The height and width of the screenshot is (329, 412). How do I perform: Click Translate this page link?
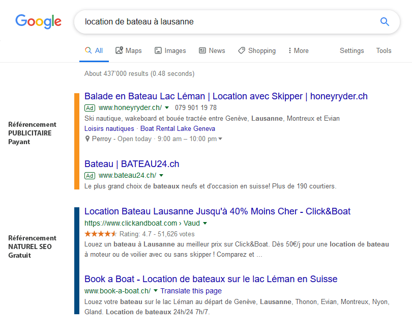[x=191, y=291]
